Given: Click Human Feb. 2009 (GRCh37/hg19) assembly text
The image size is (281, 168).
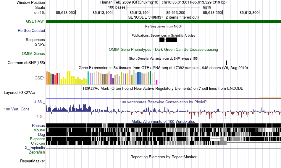Looking at the screenshot, I should [x=129, y=2].
